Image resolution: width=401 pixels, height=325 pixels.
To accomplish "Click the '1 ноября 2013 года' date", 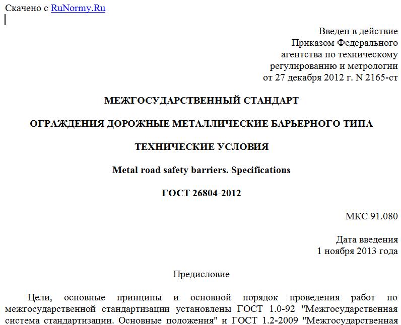I will point(358,251).
